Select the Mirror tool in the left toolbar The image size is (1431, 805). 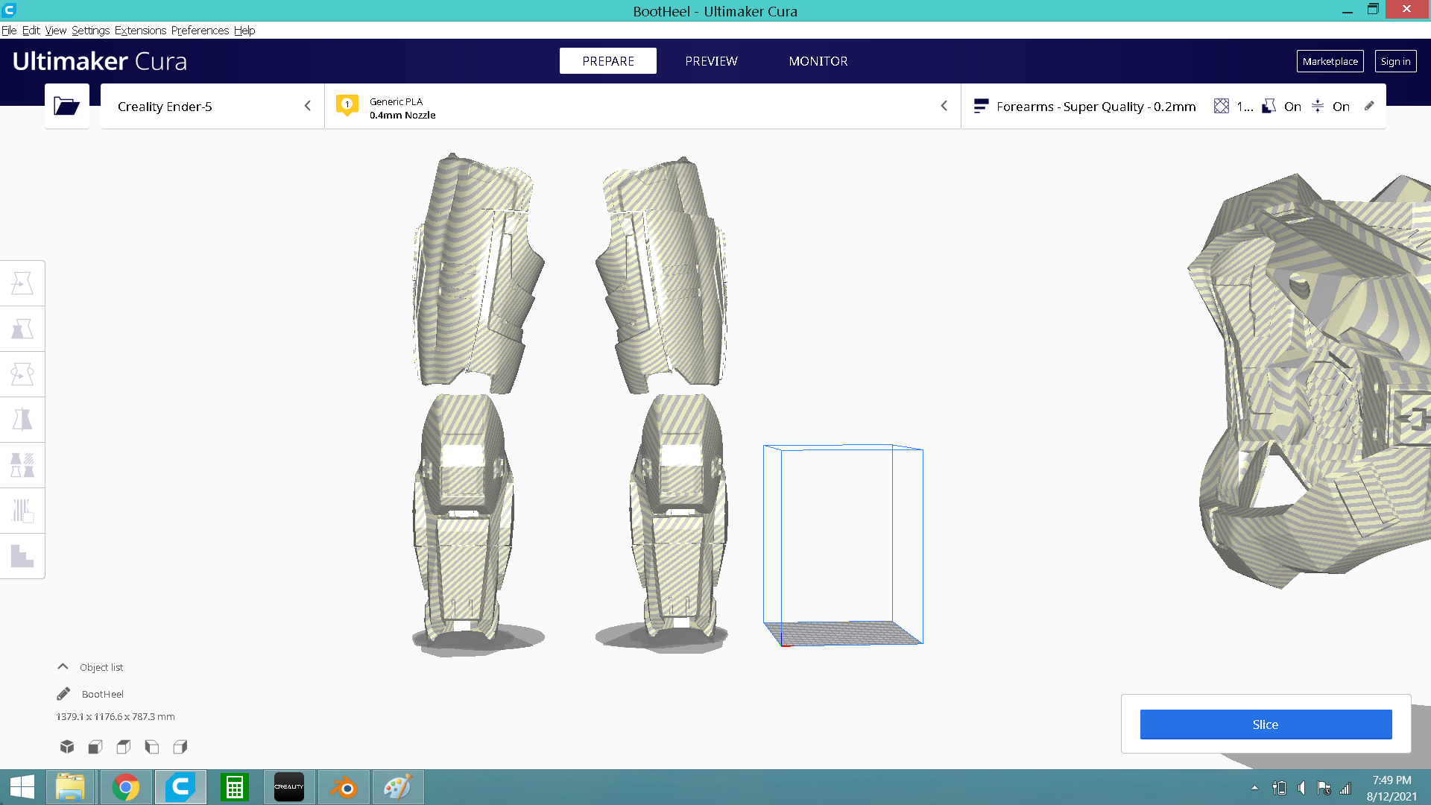(22, 420)
